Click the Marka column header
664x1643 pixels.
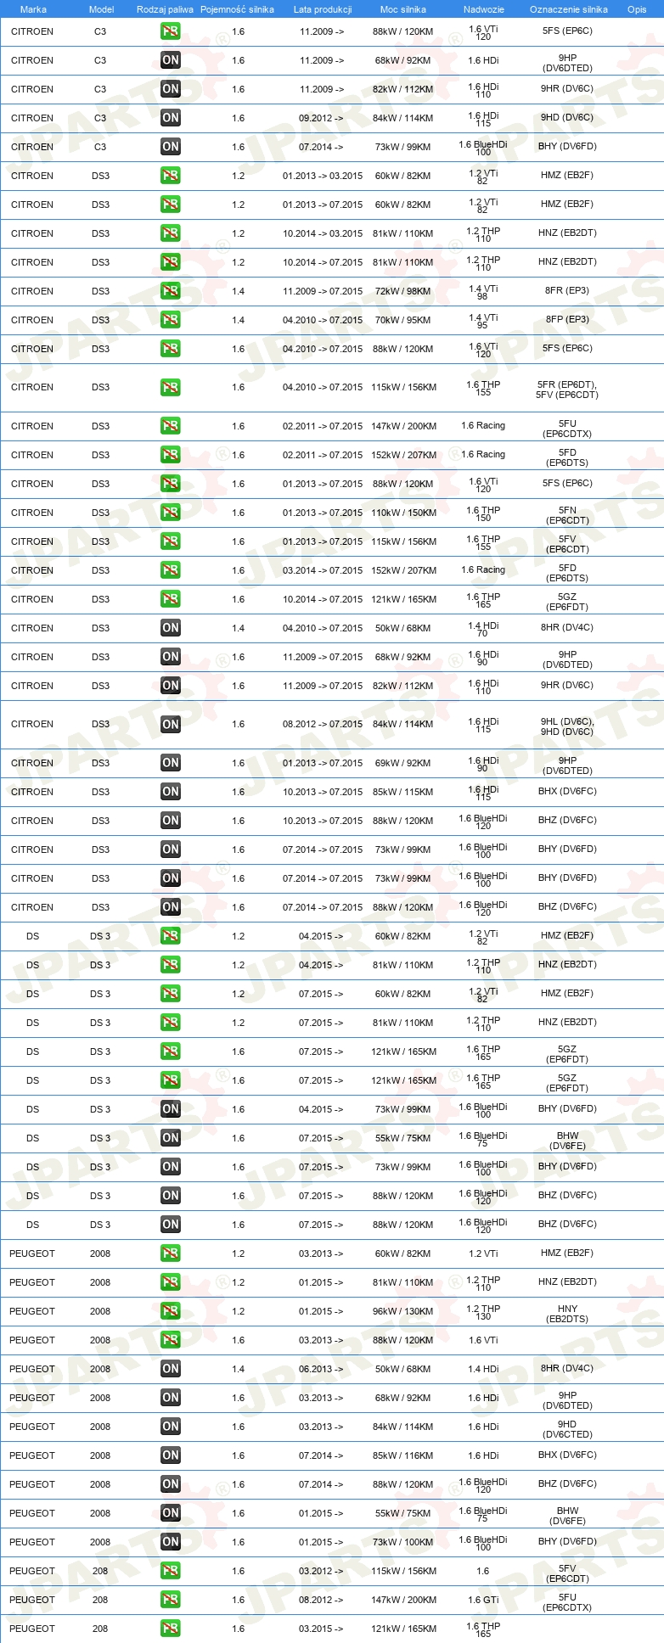pos(33,9)
